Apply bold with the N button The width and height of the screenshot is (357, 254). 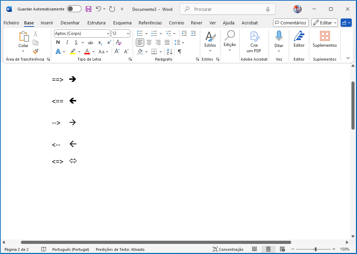(x=58, y=43)
